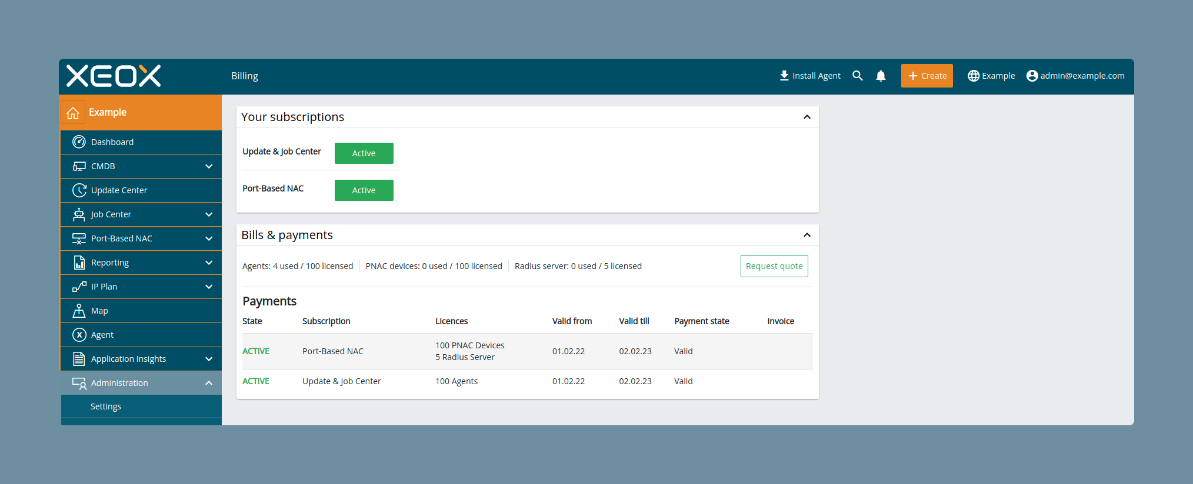The image size is (1193, 484).
Task: Click Active button for Update & Job Center
Action: tap(364, 153)
